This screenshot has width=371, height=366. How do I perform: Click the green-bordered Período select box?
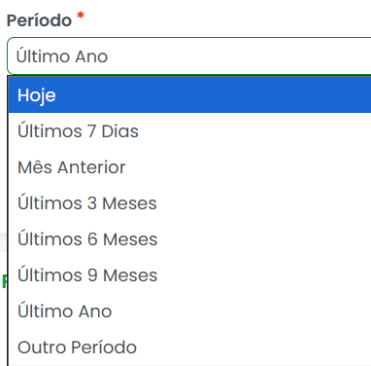[189, 56]
